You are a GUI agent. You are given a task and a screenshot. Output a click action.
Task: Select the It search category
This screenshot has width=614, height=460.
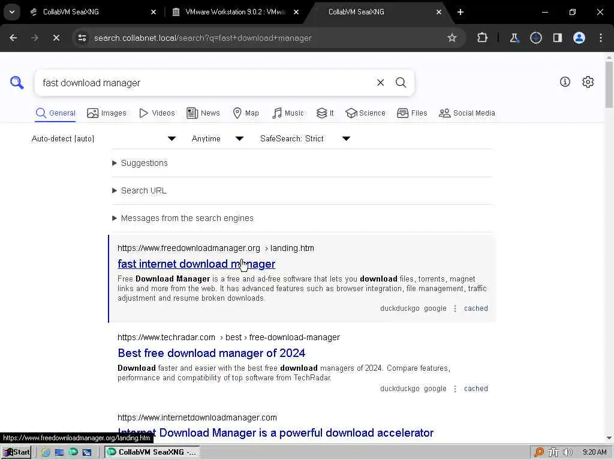[325, 113]
